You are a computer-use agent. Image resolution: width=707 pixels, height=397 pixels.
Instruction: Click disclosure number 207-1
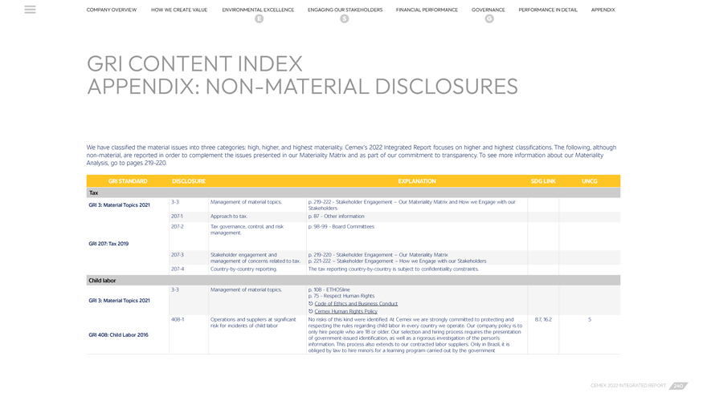(177, 217)
